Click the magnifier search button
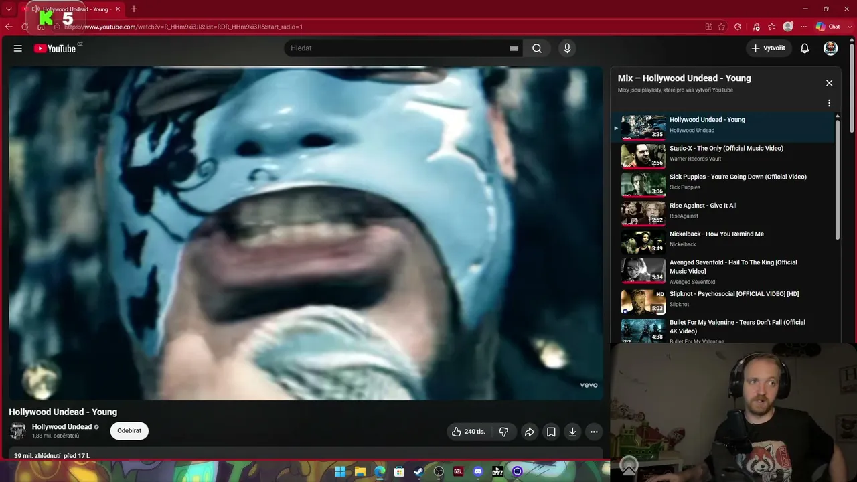The width and height of the screenshot is (857, 482). pos(537,48)
